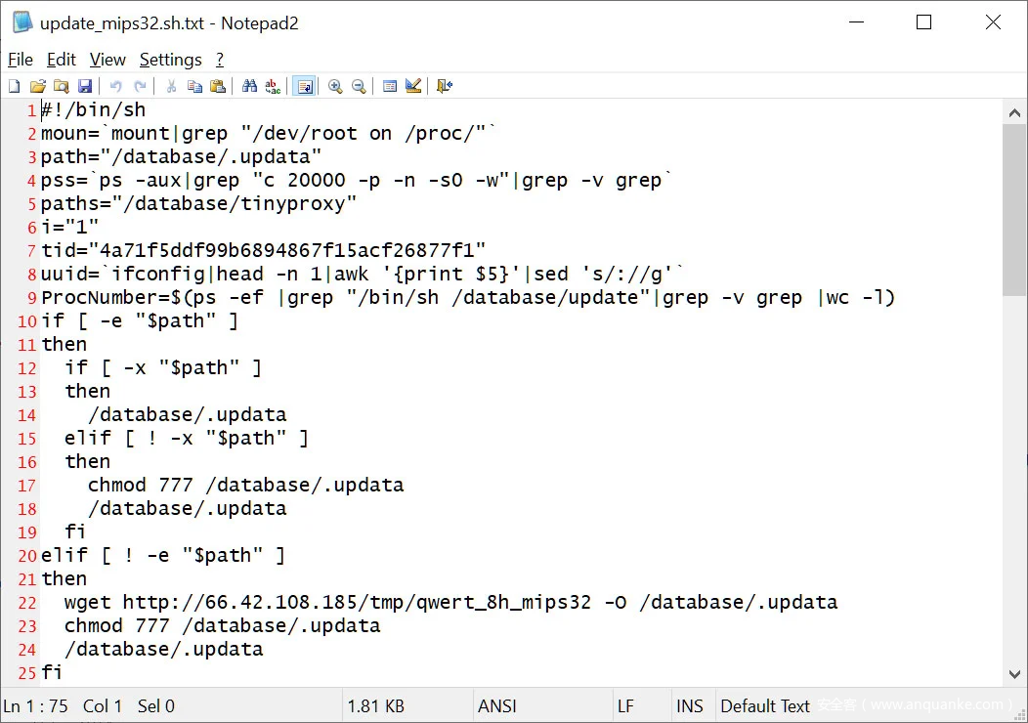Screen dimensions: 1028x723
Task: Open the ? help menu
Action: pos(220,60)
